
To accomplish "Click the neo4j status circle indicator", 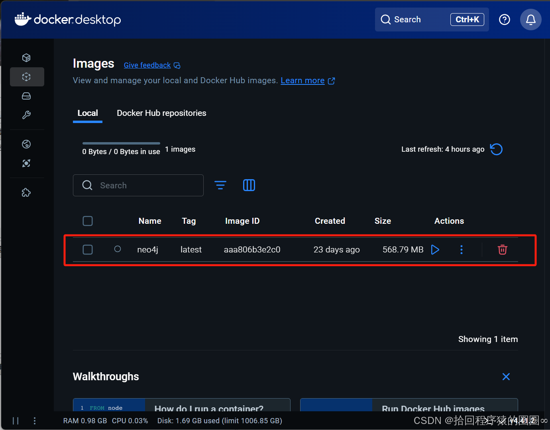I will click(x=118, y=249).
